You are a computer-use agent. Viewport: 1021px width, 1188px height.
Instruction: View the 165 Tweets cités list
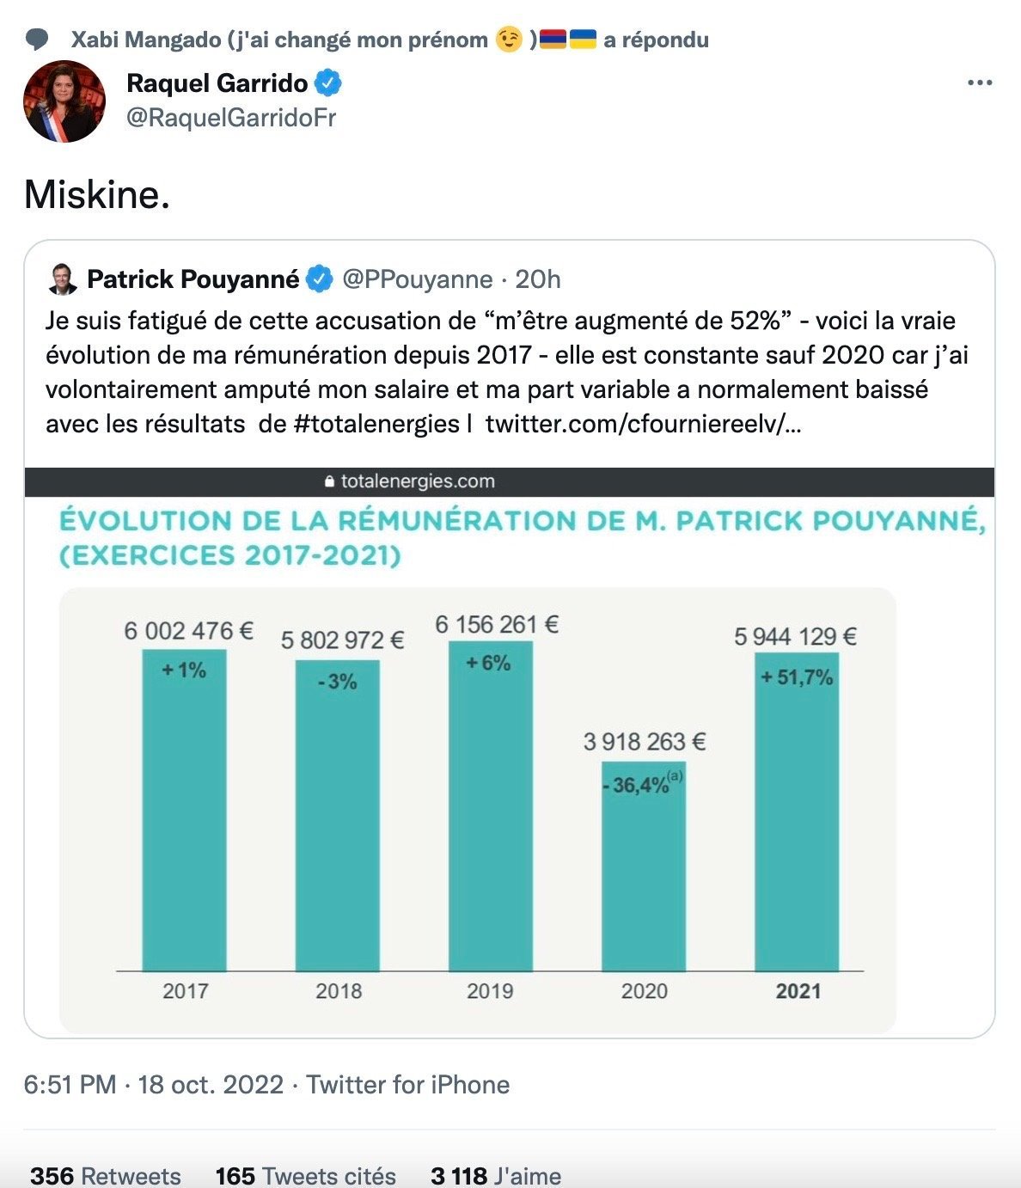pyautogui.click(x=306, y=1175)
